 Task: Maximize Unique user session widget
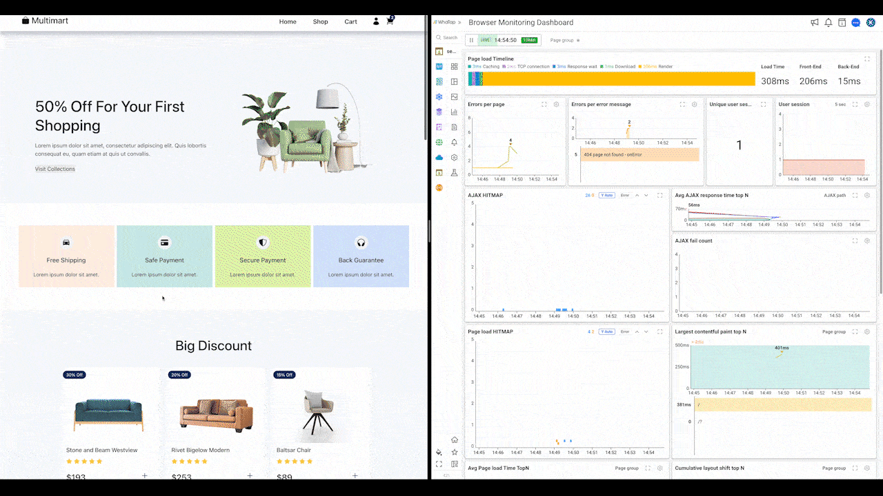click(764, 105)
